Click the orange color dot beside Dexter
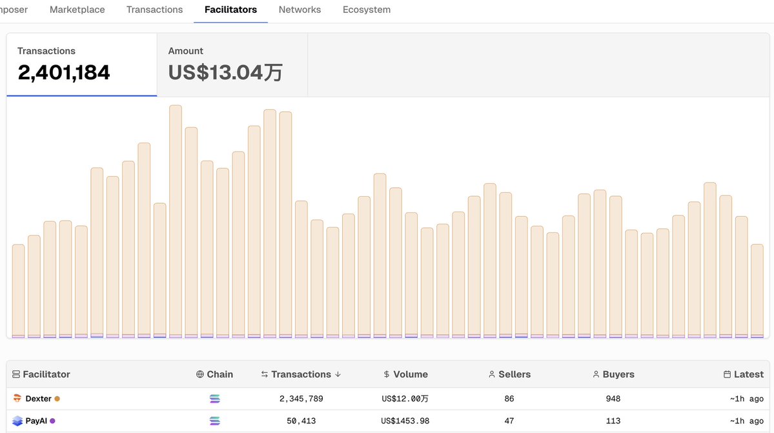 57,399
